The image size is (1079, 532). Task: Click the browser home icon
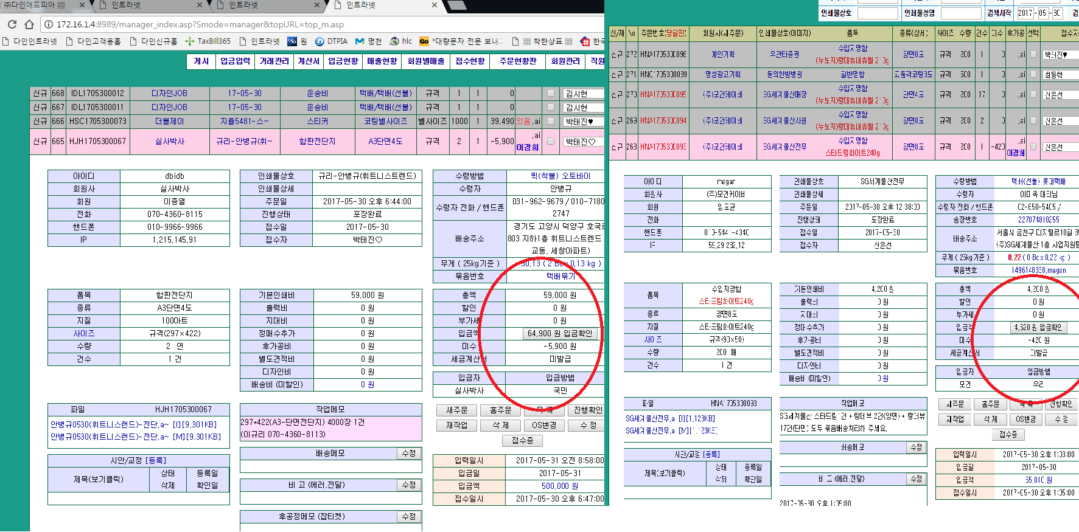coord(29,24)
